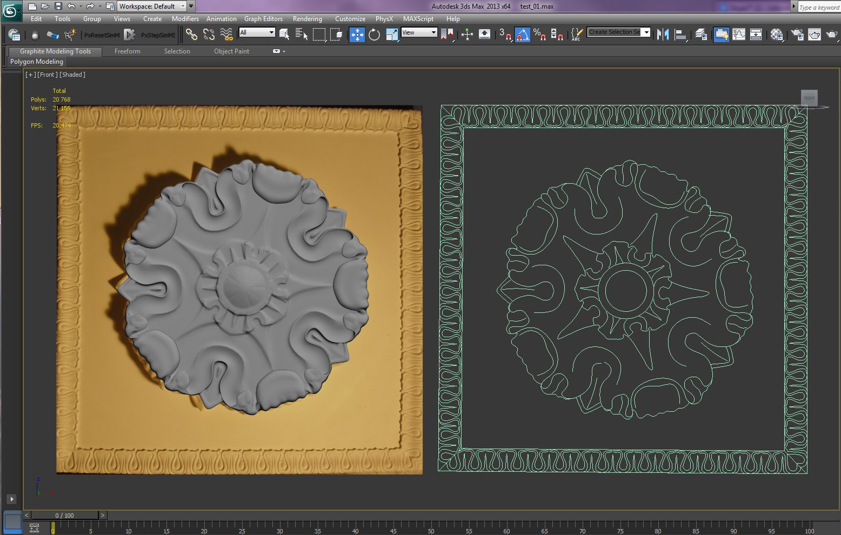Activate the Select and Uniform Scale tool

click(391, 35)
